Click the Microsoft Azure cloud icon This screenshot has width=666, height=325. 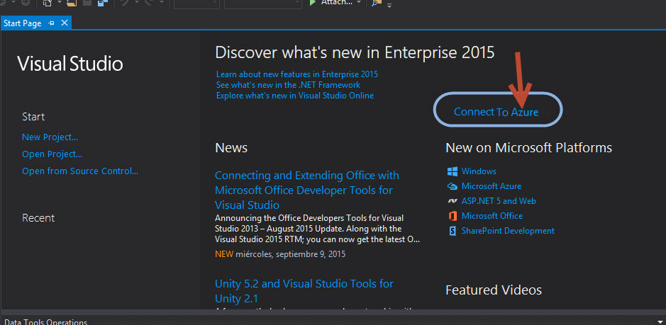click(x=452, y=186)
